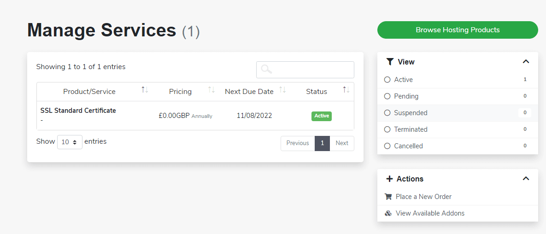Image resolution: width=546 pixels, height=234 pixels.
Task: Click Browse Hosting Products button
Action: coord(458,30)
